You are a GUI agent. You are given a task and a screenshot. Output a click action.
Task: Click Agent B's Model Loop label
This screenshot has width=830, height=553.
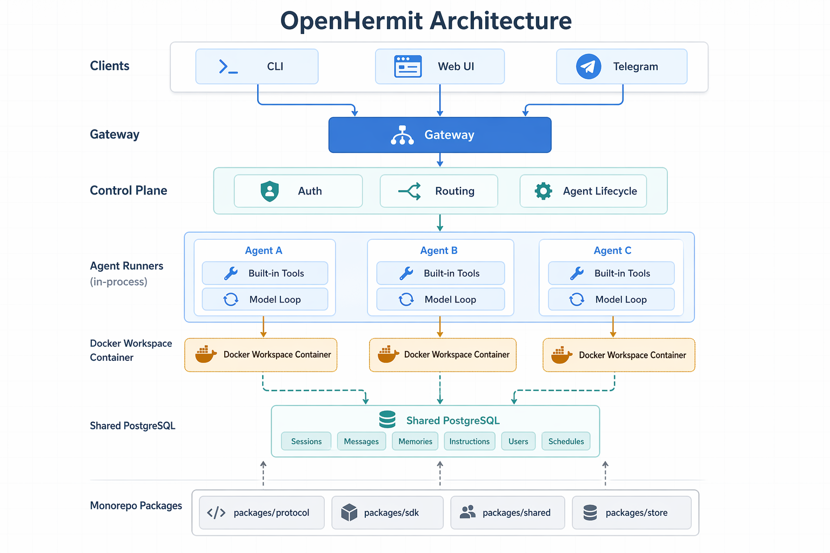450,299
